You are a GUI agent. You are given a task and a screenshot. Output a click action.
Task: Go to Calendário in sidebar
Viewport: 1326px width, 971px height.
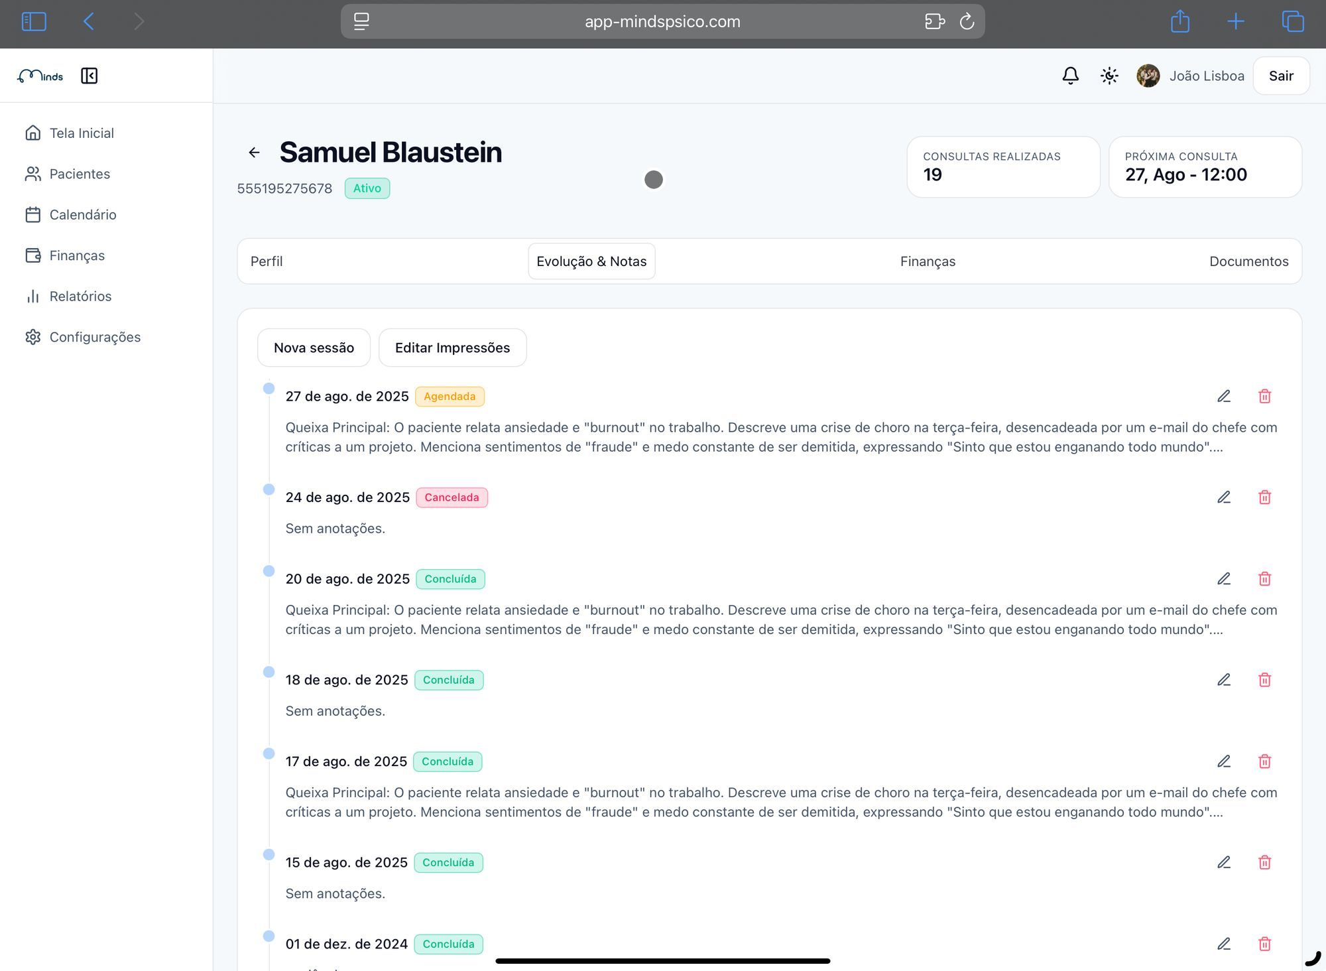pos(82,215)
